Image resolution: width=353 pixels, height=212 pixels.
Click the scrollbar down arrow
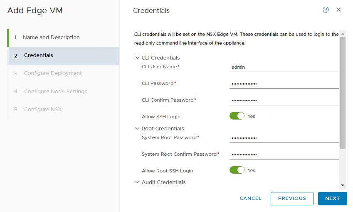(343, 185)
